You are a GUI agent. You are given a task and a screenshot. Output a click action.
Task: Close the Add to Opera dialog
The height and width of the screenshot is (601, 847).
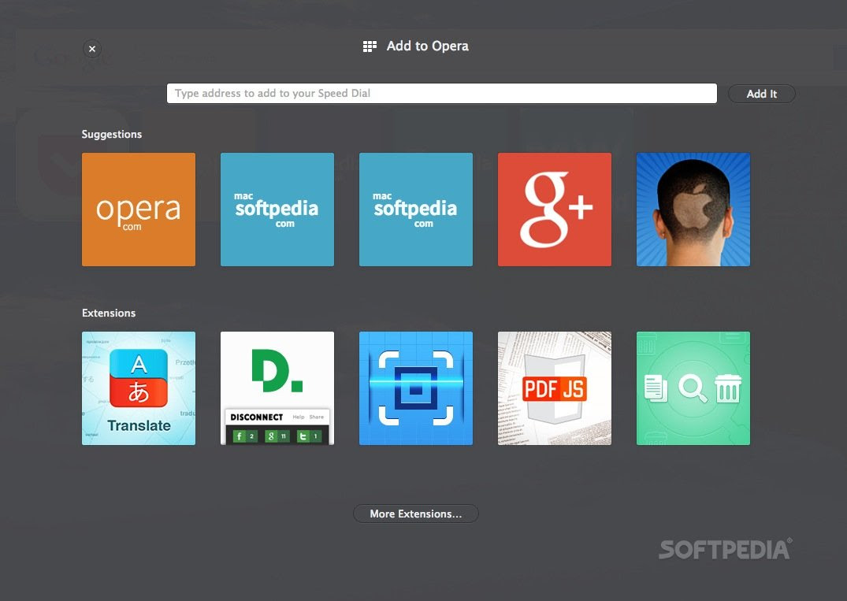(92, 49)
